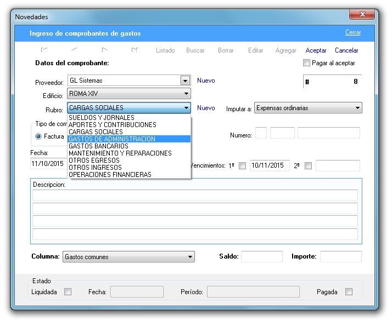The image size is (392, 321).
Task: Enable the Pagar al aceptar checkbox
Action: [x=307, y=63]
